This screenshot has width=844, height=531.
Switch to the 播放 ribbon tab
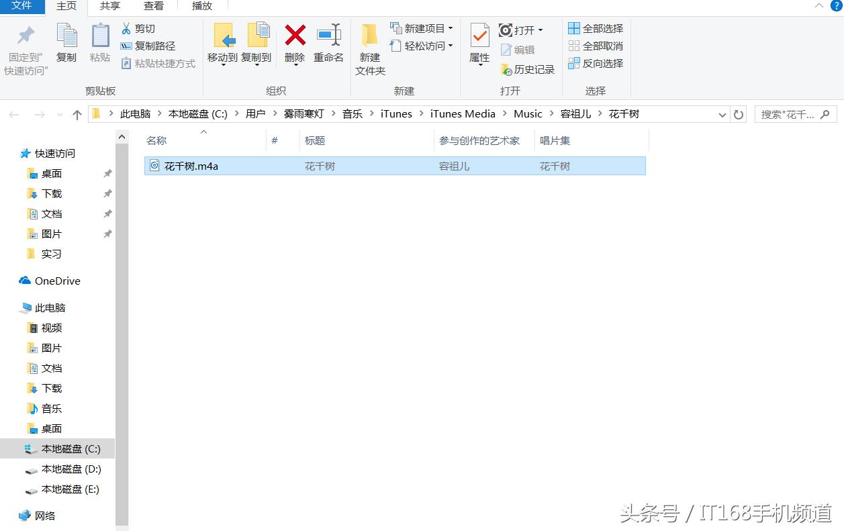tap(202, 7)
